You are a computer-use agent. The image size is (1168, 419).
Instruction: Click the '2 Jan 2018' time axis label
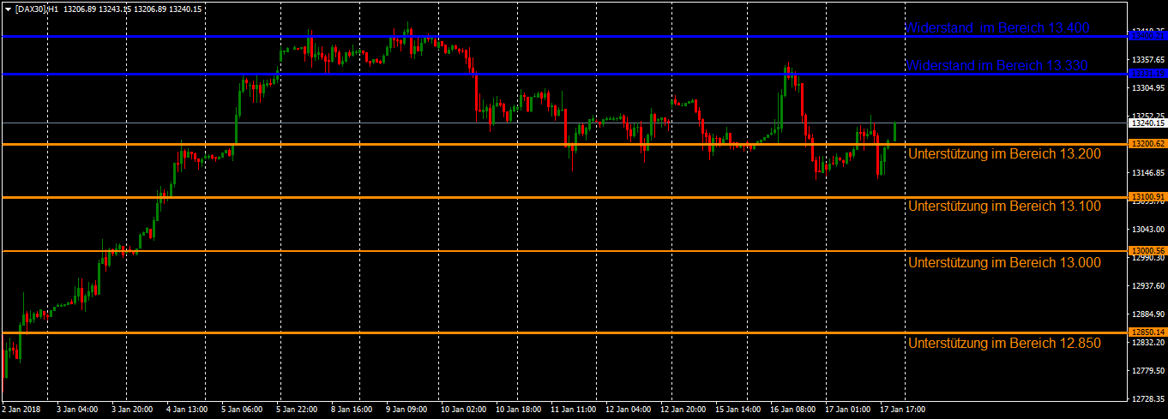20,410
